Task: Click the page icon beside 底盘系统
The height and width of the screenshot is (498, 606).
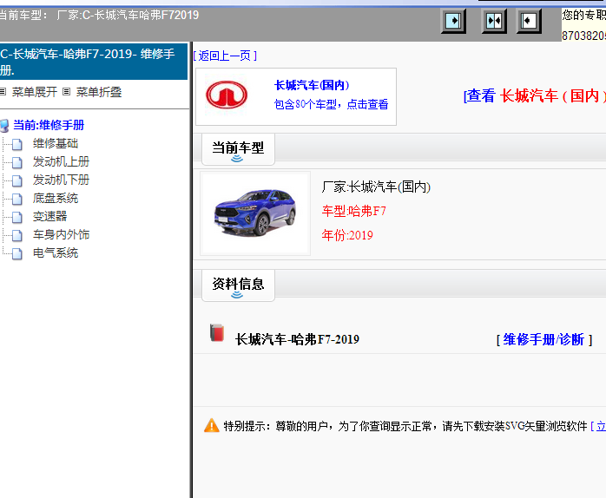Action: [17, 200]
